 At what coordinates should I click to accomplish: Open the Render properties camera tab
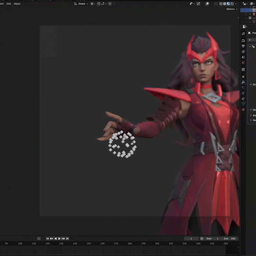(x=243, y=40)
